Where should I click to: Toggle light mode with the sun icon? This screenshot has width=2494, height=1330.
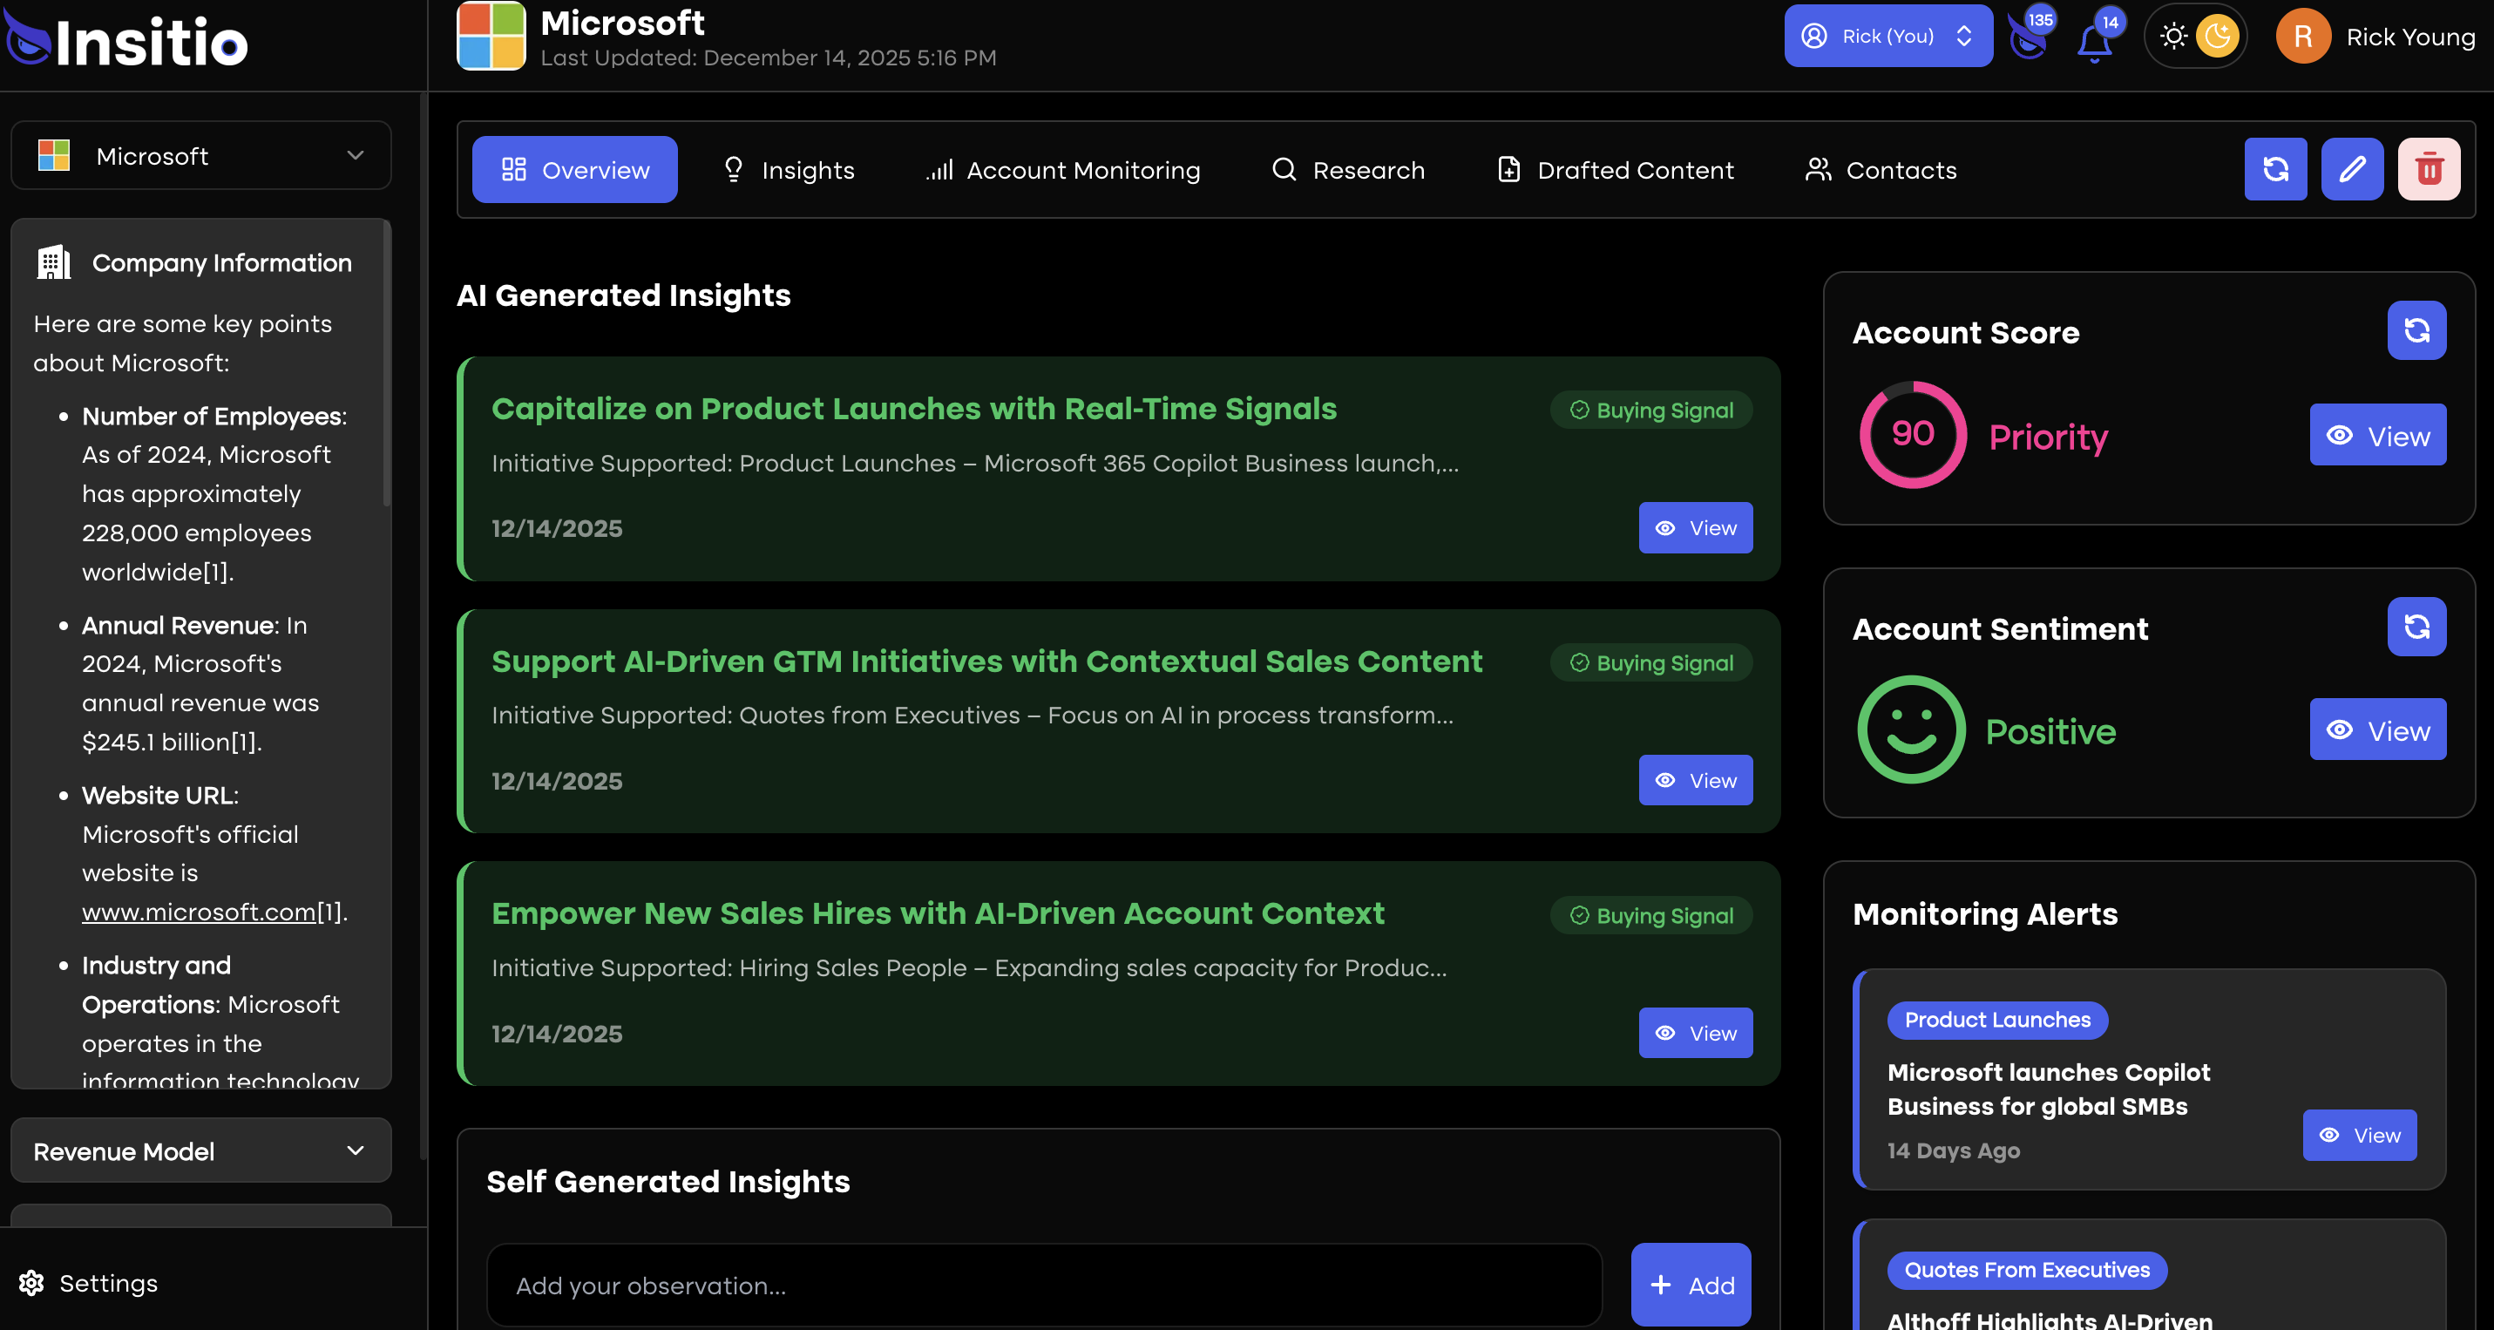click(2172, 36)
